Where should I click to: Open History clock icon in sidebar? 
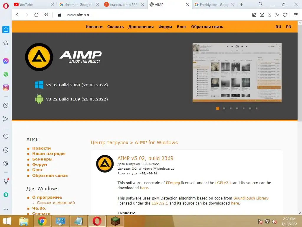tap(6, 150)
